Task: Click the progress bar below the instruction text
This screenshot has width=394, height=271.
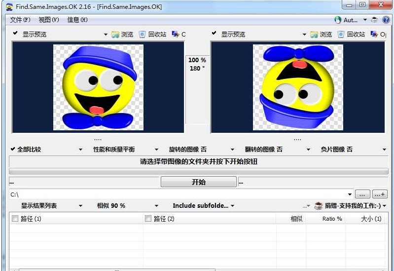Action: coord(198,171)
